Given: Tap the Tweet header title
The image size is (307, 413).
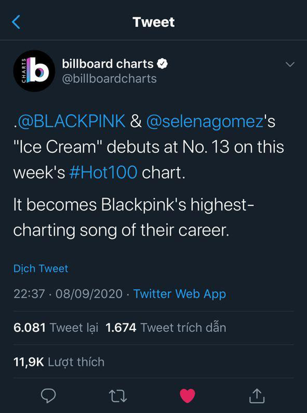Looking at the screenshot, I should (153, 22).
